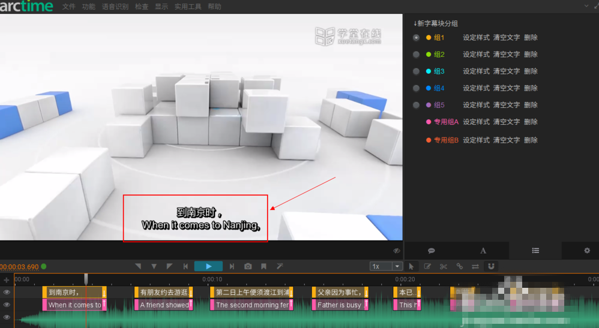Viewport: 599px width, 328px height.
Task: Open the 文件 menu
Action: pos(69,7)
